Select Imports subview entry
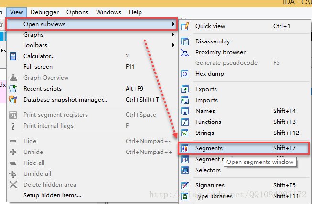This screenshot has width=312, height=204. click(x=245, y=100)
